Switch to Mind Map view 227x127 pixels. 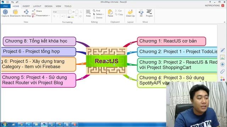[x=26, y=13]
